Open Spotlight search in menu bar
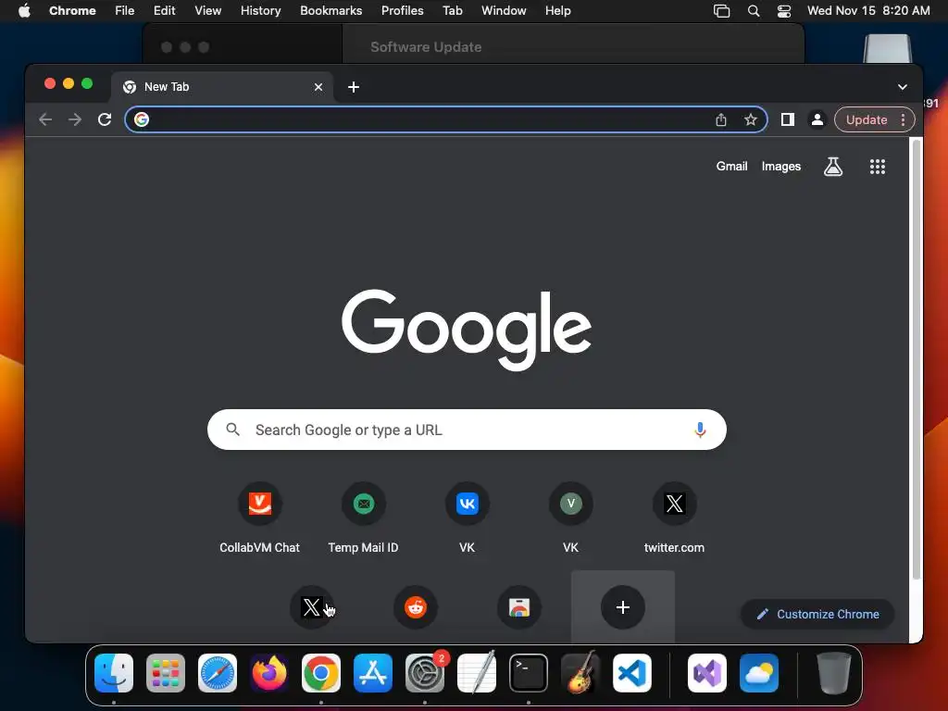 [754, 11]
